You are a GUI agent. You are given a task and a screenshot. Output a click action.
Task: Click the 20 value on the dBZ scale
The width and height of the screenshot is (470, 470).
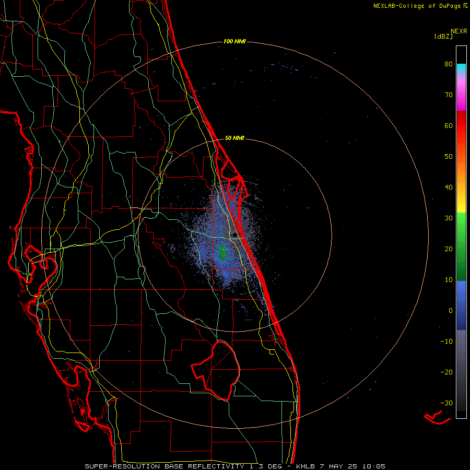coord(449,249)
